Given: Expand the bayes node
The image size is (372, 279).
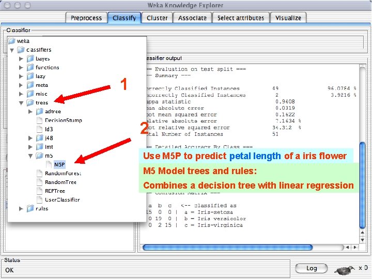Looking at the screenshot, I should point(21,58).
